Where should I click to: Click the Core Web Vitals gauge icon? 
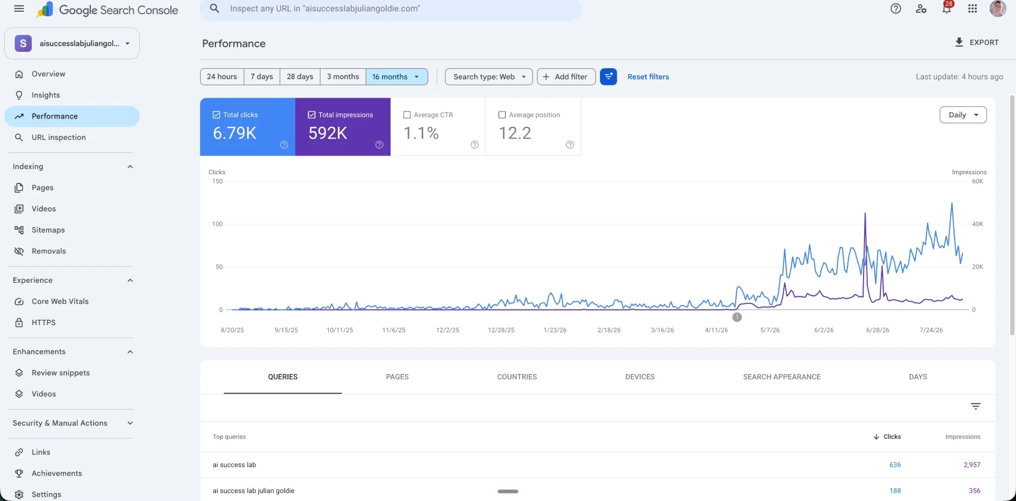19,301
